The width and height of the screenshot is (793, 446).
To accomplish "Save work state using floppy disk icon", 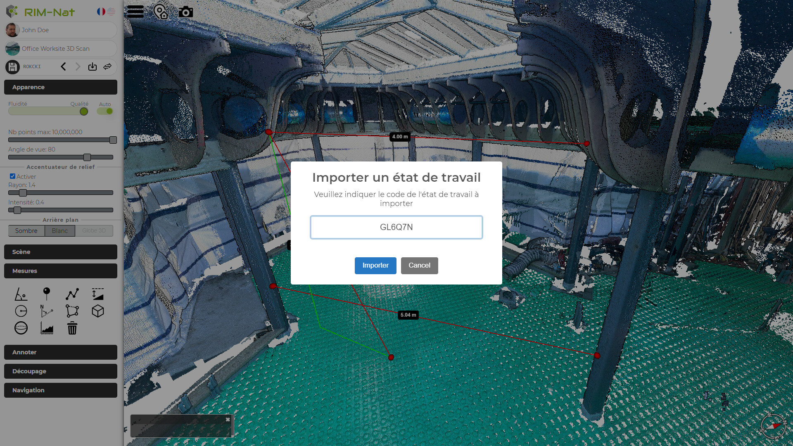I will (13, 67).
